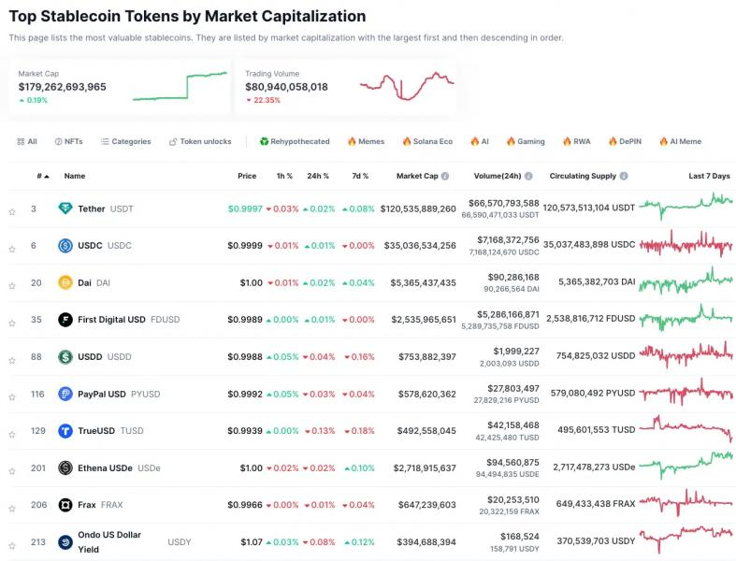Click TrueUSD Last 7 Days sparkline

pos(685,428)
